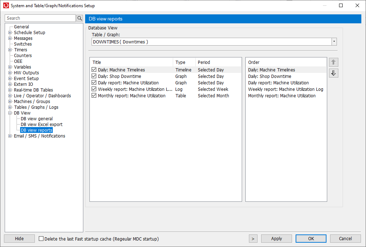366x247 pixels.
Task: Uncheck Daily: Shop Downtime report
Action: click(94, 76)
